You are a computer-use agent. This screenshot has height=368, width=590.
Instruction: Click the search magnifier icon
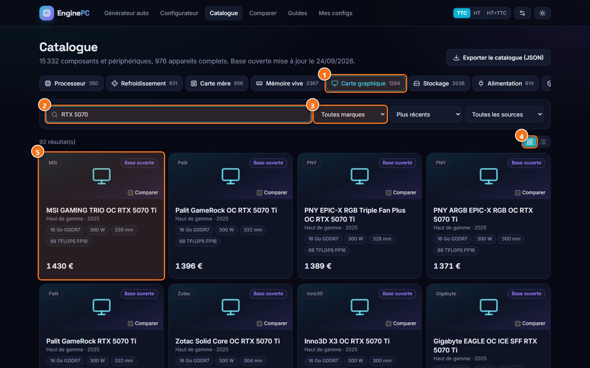pyautogui.click(x=54, y=114)
